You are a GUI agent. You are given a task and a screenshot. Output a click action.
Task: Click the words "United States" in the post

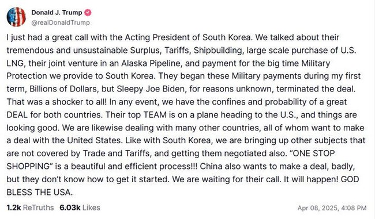click(94, 141)
